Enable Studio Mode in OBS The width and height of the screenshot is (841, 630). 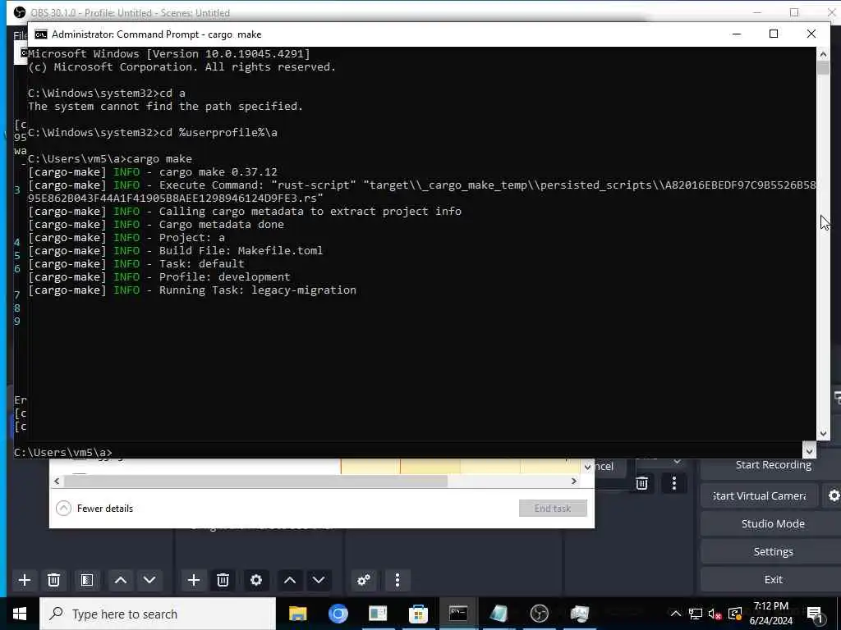(x=773, y=524)
